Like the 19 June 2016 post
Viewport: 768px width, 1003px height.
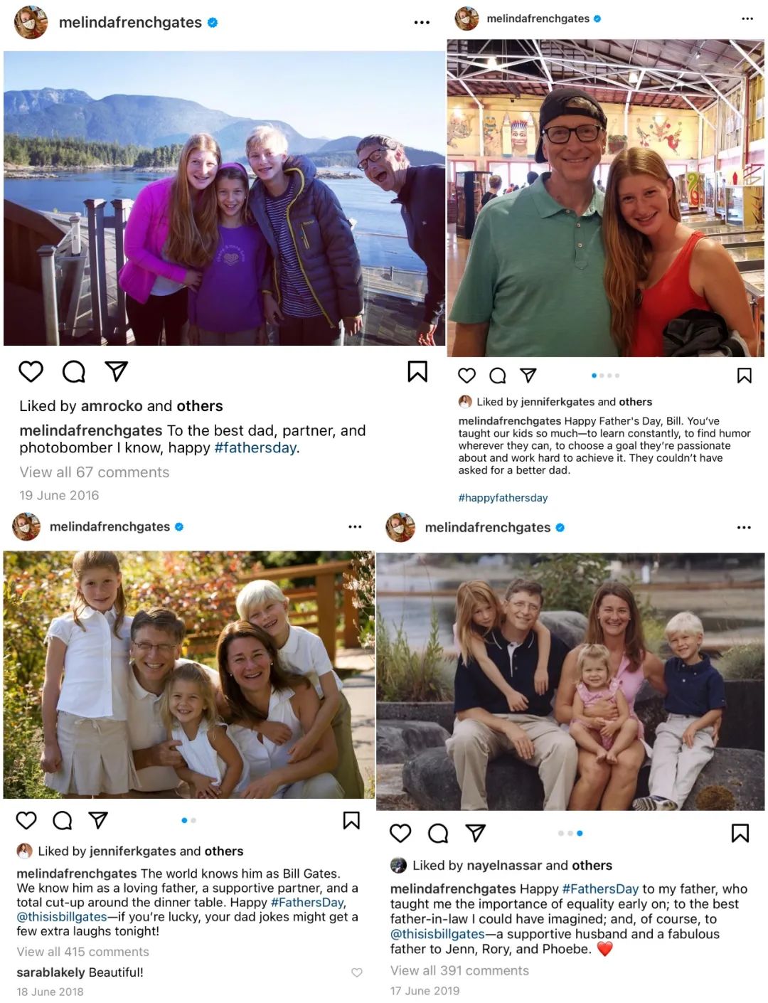pyautogui.click(x=31, y=371)
